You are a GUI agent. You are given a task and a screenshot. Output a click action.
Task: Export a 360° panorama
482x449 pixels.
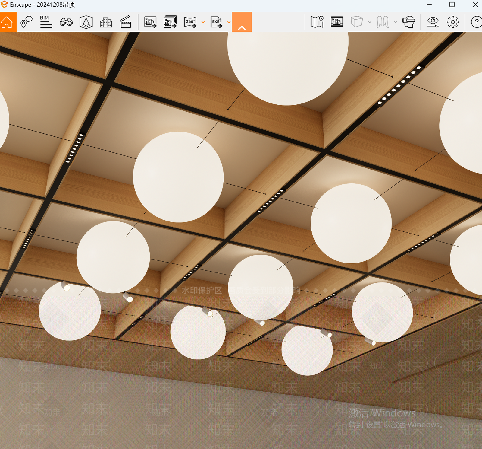click(190, 22)
